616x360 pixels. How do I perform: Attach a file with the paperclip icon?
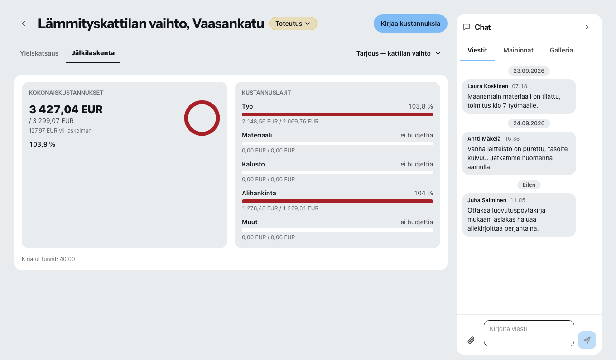pyautogui.click(x=471, y=340)
